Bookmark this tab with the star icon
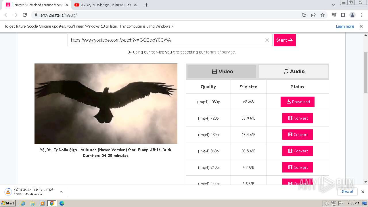Screen dimensions: 368x207 (323, 15)
